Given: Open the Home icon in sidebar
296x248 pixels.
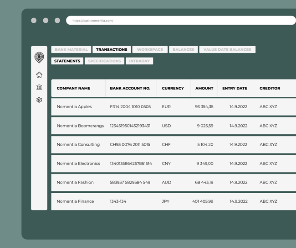Looking at the screenshot, I should click(39, 75).
